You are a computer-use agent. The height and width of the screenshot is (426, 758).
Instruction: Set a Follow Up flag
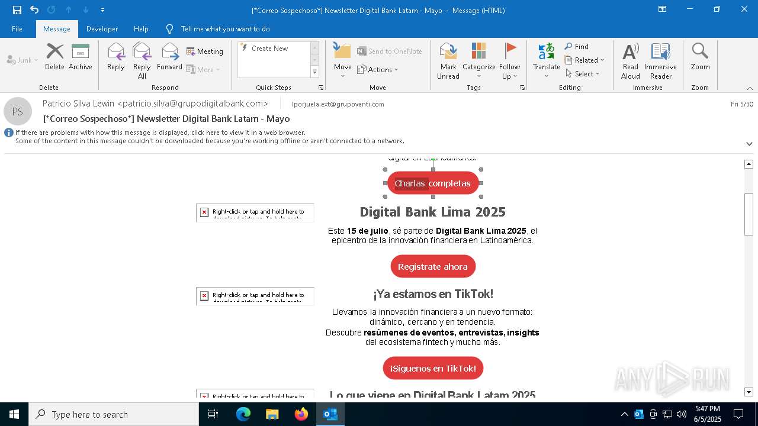(509, 61)
